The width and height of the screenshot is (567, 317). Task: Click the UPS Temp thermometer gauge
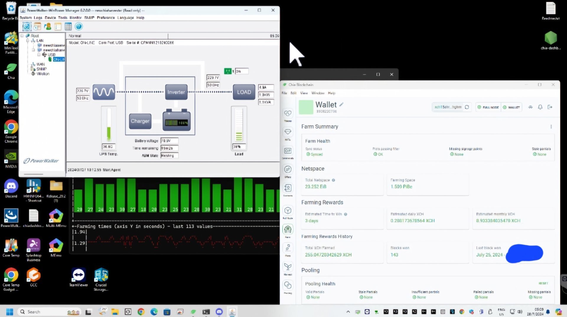tap(109, 125)
